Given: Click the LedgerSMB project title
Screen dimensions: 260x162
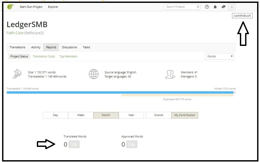Looking at the screenshot, I should click(x=27, y=24).
